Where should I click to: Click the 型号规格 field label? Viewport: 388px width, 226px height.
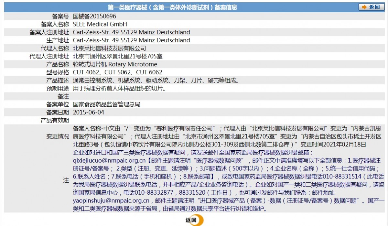click(x=58, y=72)
